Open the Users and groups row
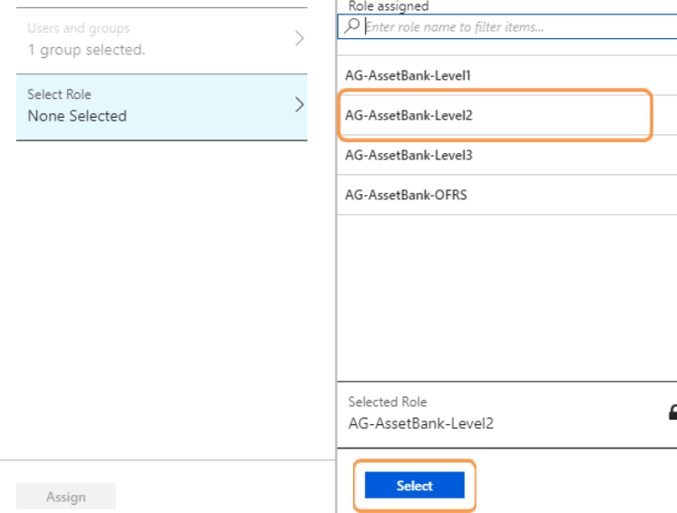Viewport: 677px width, 513px height. click(x=162, y=40)
